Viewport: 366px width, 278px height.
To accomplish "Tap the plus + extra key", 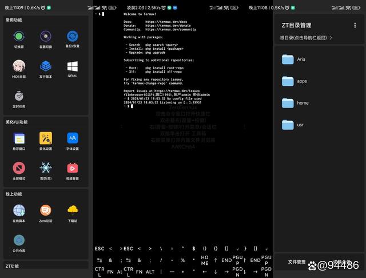I will (183, 272).
